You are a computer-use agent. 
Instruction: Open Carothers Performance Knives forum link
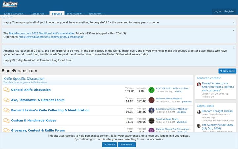pyautogui.click(x=218, y=121)
